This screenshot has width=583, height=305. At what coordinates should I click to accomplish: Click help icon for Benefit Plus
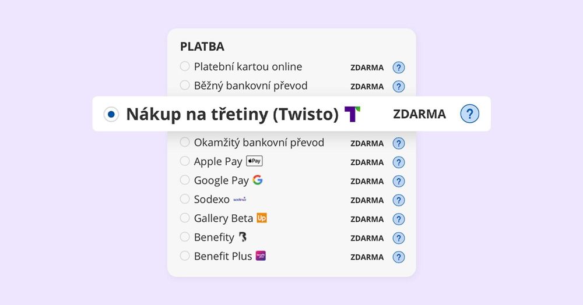(x=399, y=257)
